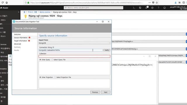187x105 pixels.
Task: Open Azure notifications bell
Action: pyautogui.click(x=146, y=8)
